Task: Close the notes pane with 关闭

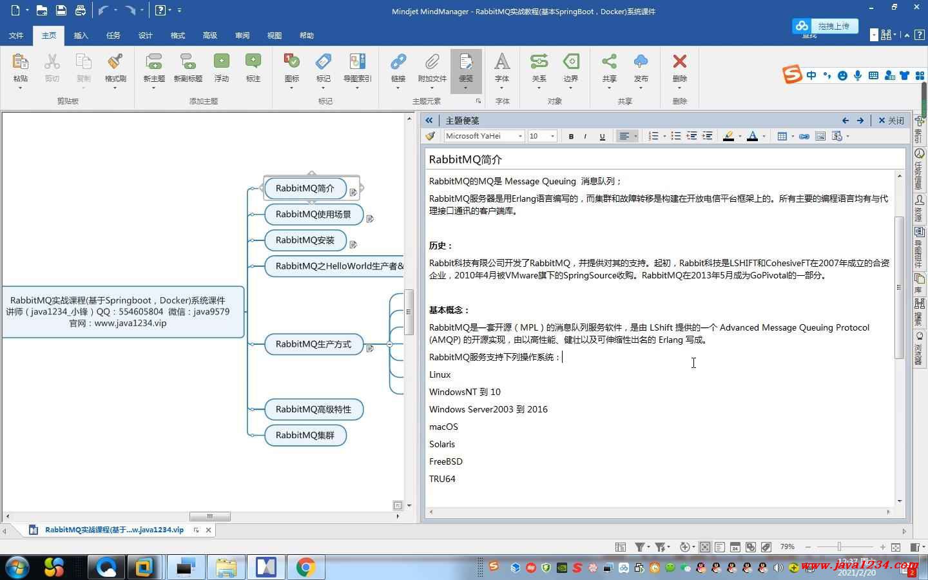Action: 891,121
